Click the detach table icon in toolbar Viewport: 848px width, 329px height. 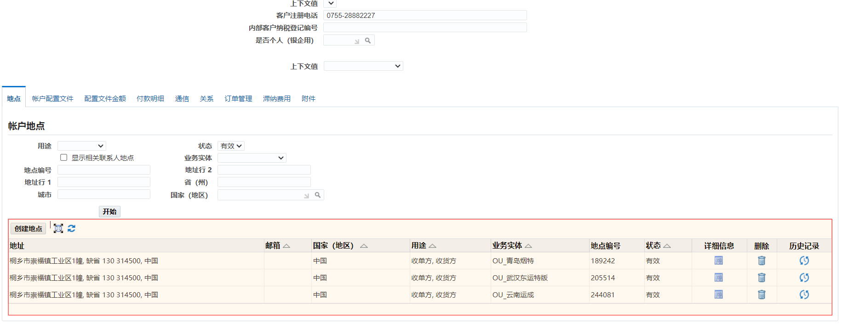(x=58, y=228)
